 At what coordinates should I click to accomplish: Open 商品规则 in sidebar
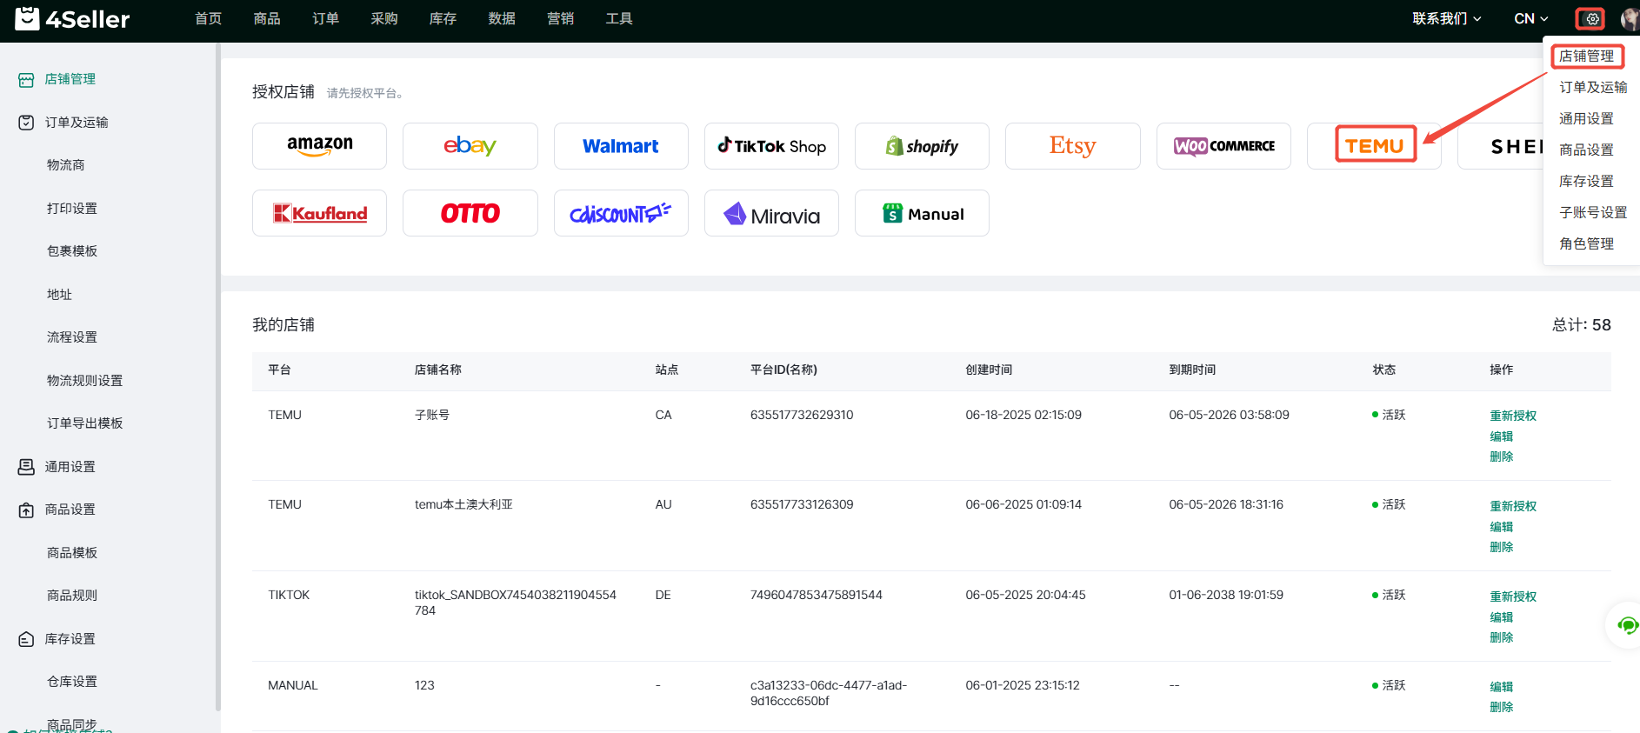coord(72,596)
